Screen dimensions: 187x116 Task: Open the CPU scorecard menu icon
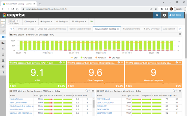point(64,62)
